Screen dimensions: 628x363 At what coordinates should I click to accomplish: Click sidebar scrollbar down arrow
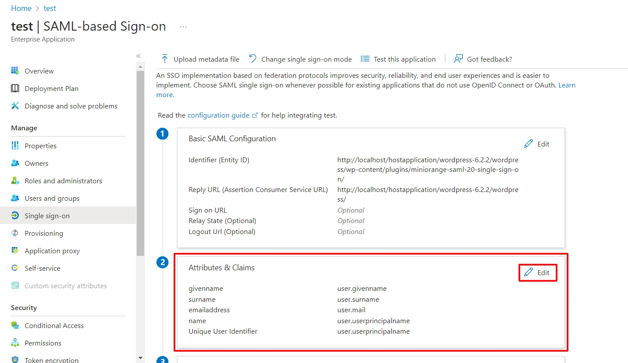(x=140, y=357)
